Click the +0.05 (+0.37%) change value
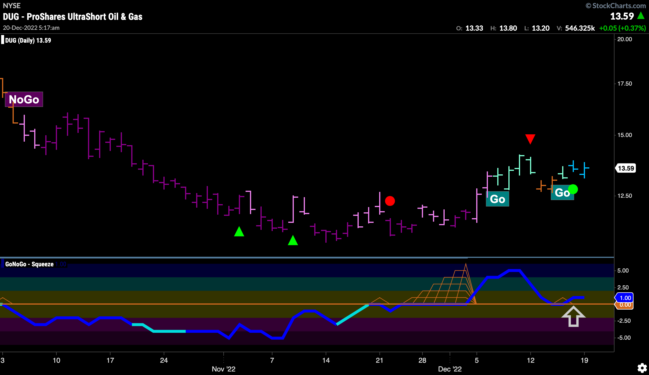Image resolution: width=649 pixels, height=375 pixels. pyautogui.click(x=622, y=28)
